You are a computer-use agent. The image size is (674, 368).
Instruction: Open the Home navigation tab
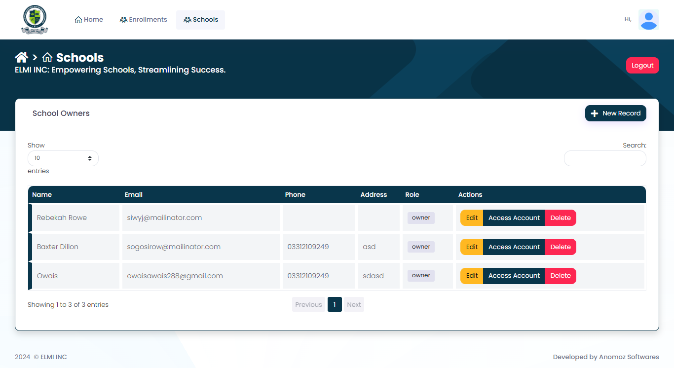tap(89, 20)
